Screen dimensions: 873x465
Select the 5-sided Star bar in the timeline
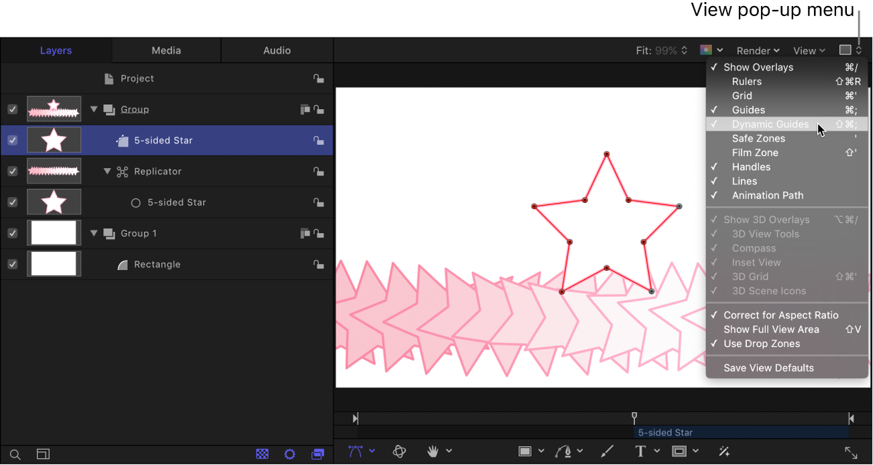[x=738, y=432]
